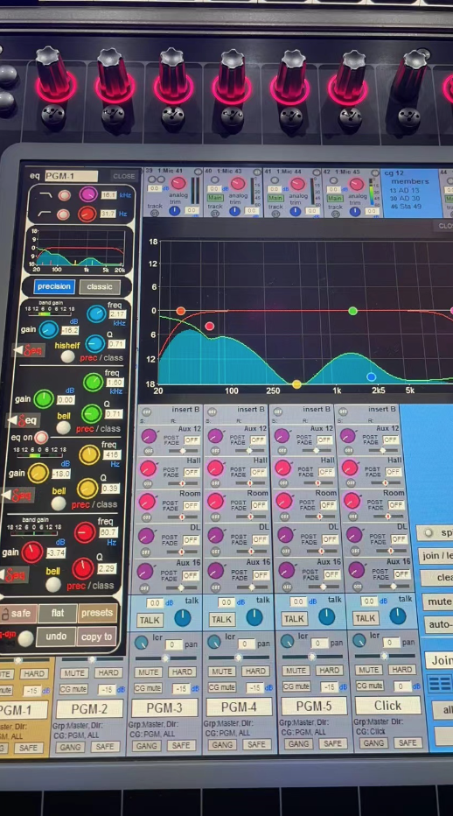
Task: Click the PGM-3 pan slider
Action: 165,658
